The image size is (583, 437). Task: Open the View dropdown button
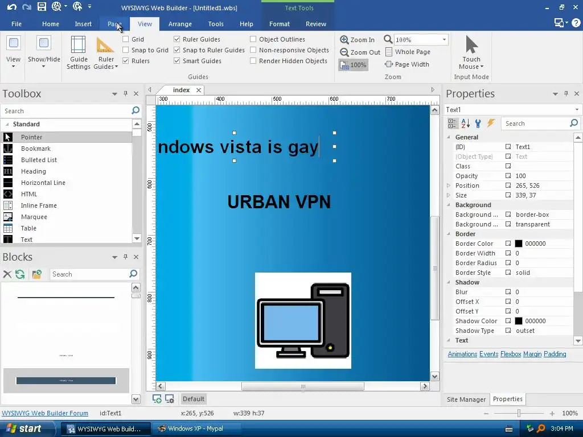14,52
